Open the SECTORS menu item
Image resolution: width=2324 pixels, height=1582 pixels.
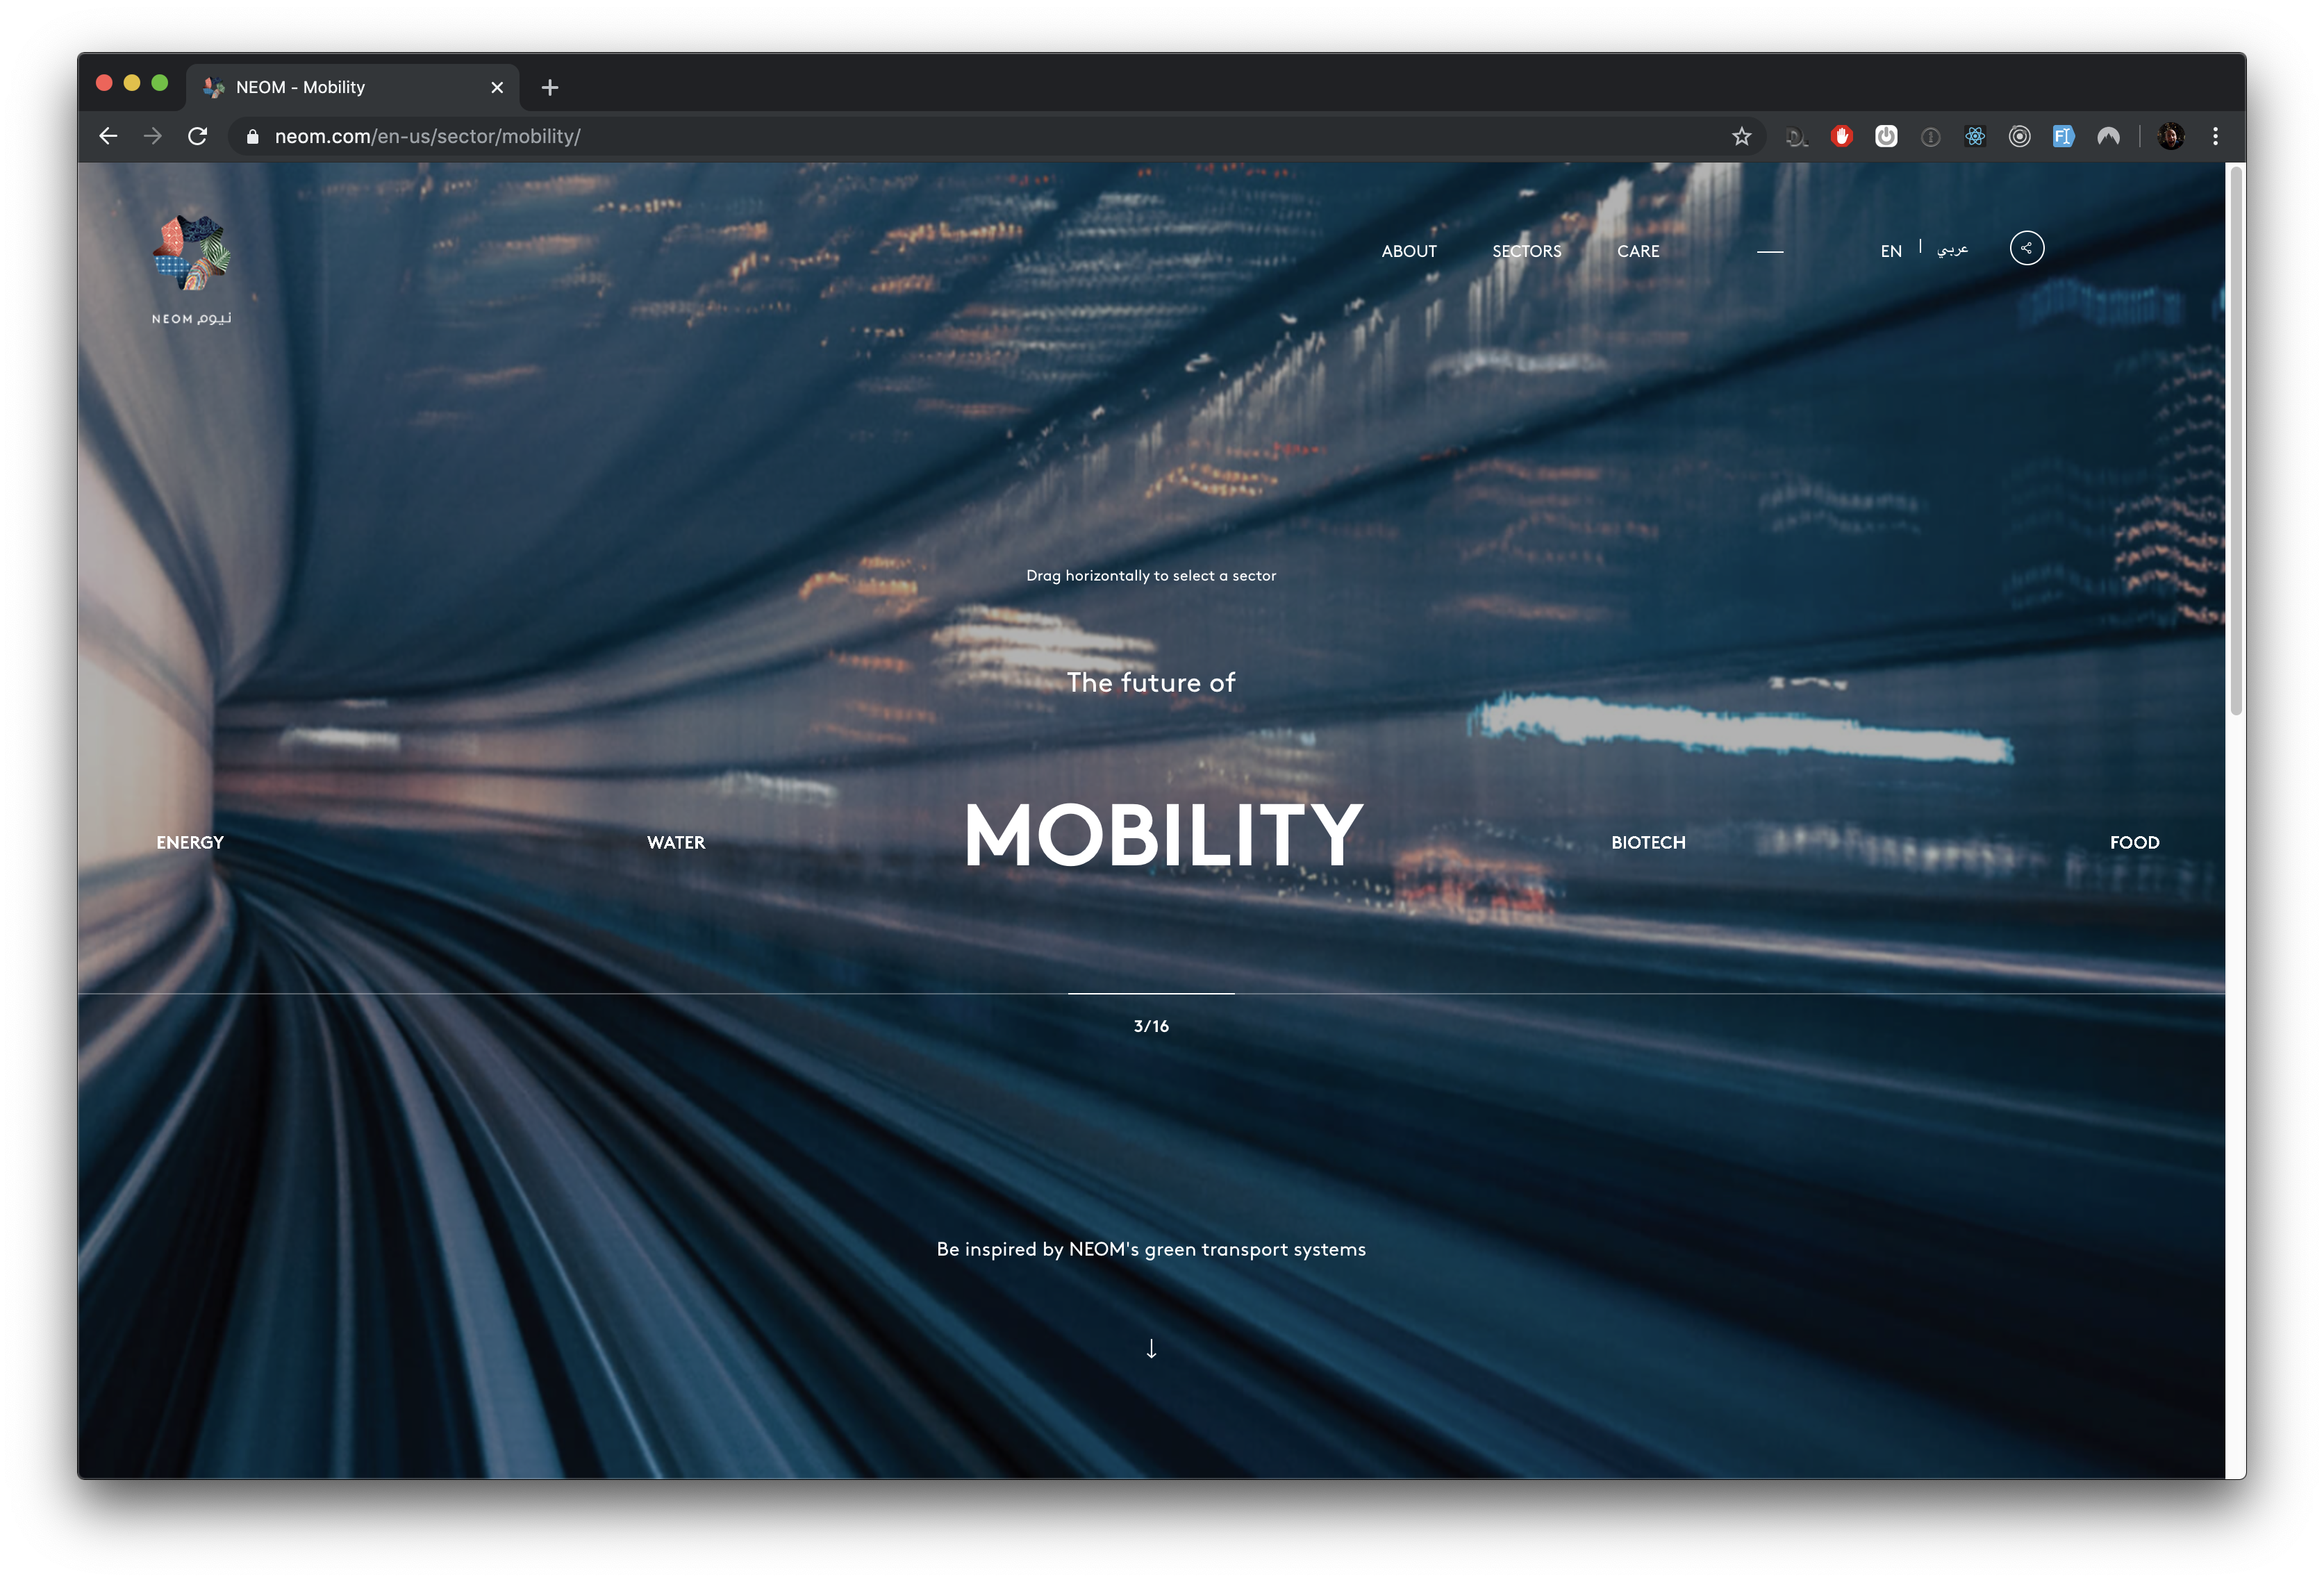1526,251
